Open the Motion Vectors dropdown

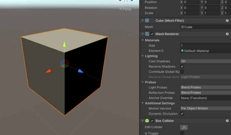click(205, 108)
